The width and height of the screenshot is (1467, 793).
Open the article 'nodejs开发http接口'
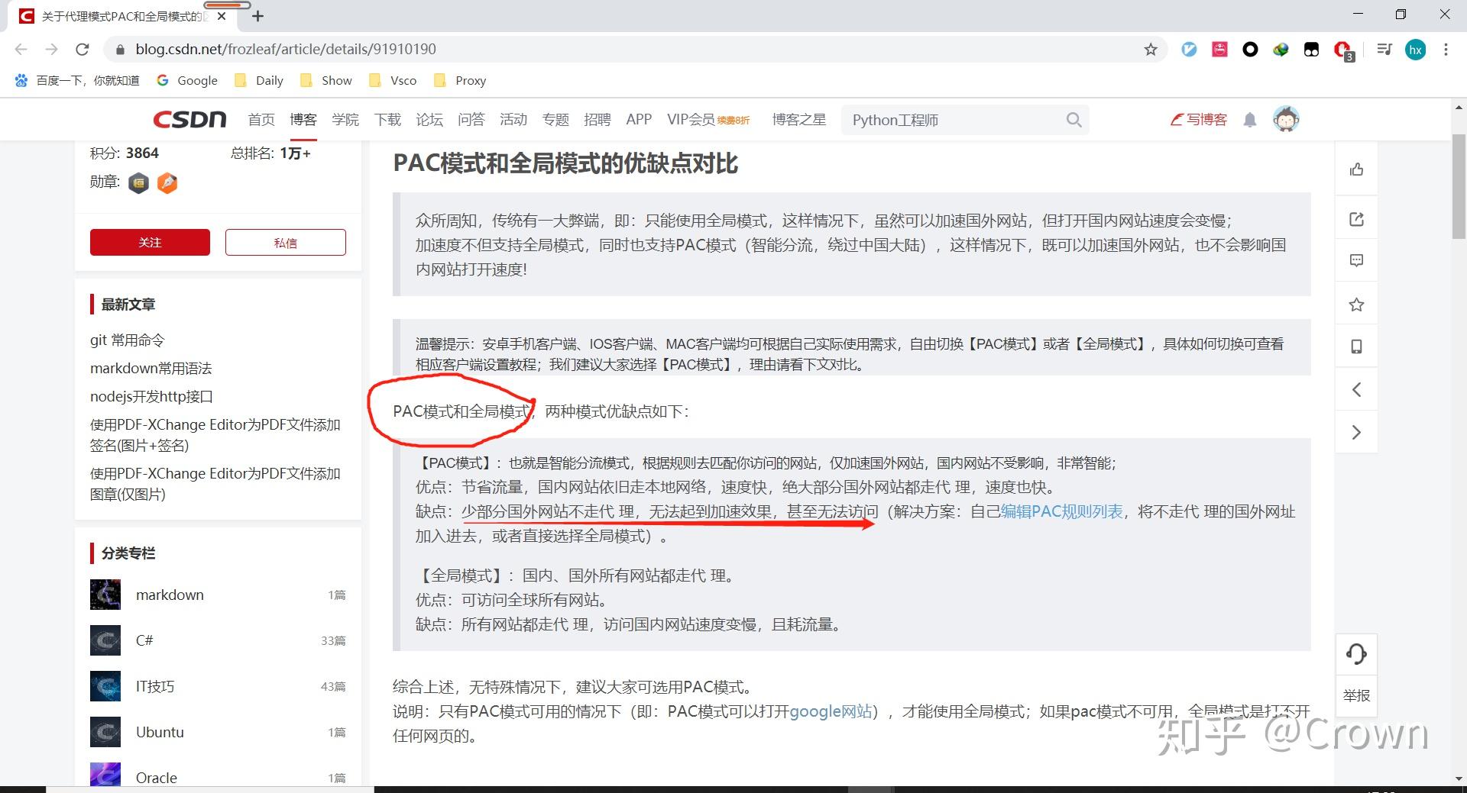[x=151, y=397]
